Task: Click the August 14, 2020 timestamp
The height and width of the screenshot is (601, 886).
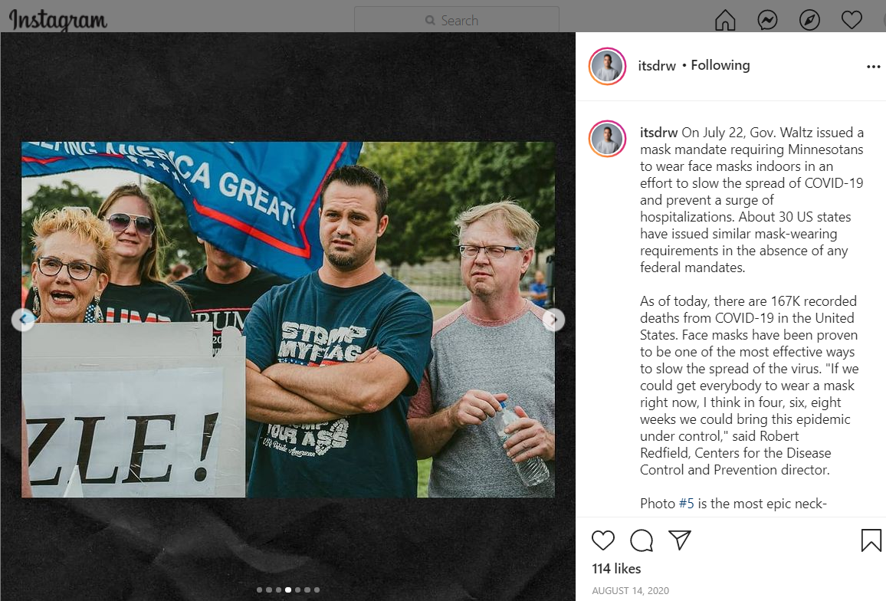Action: click(630, 590)
